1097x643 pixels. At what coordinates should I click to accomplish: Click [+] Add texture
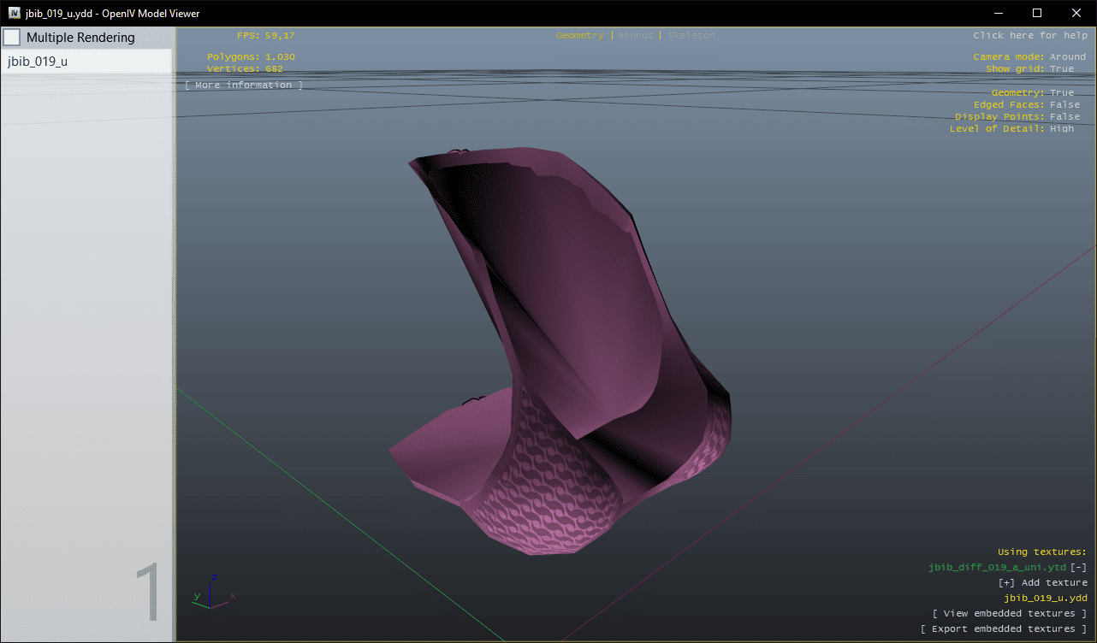click(x=1042, y=583)
